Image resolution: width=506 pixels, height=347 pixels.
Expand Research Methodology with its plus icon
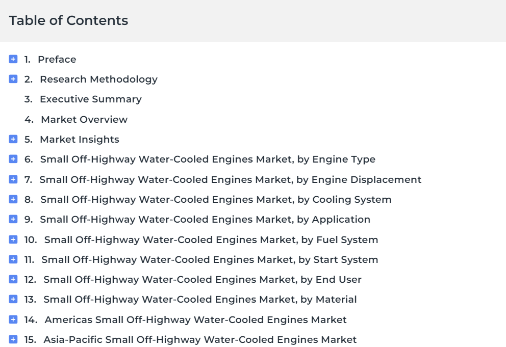[13, 79]
